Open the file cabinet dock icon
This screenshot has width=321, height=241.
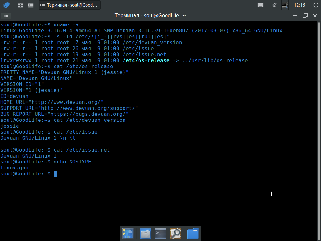145,233
